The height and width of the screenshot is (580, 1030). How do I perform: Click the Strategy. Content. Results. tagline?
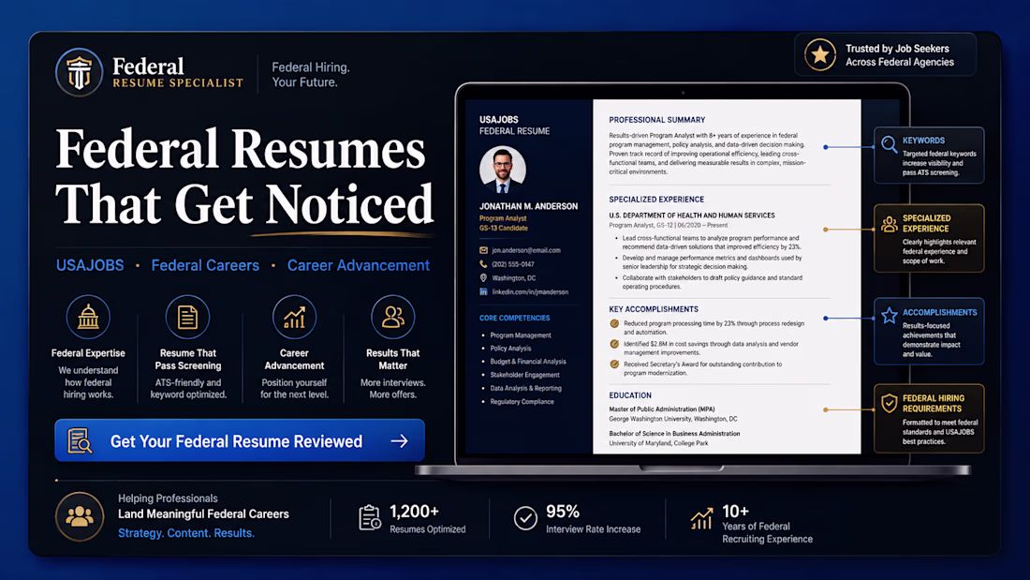186,532
